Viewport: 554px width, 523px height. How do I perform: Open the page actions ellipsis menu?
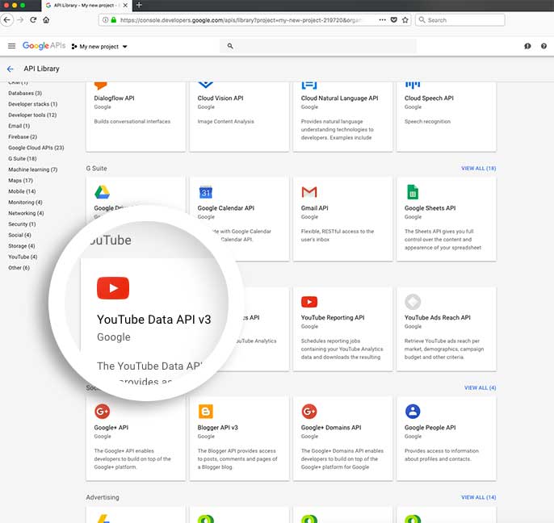[382, 20]
